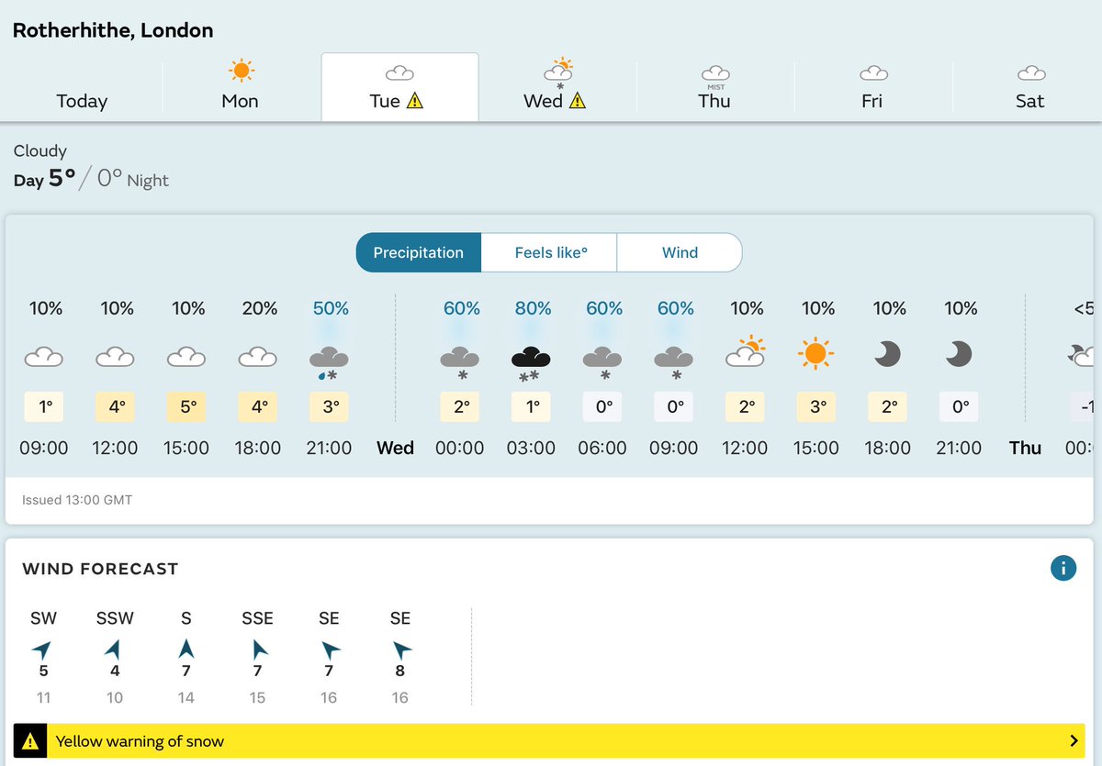The width and height of the screenshot is (1102, 766).
Task: Open the chevron arrow on warning banner
Action: [x=1074, y=741]
